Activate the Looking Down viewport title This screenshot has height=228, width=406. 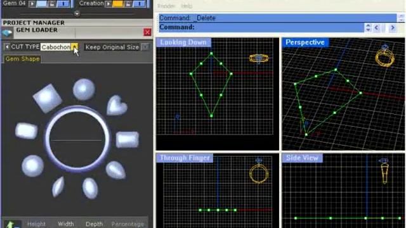[183, 42]
